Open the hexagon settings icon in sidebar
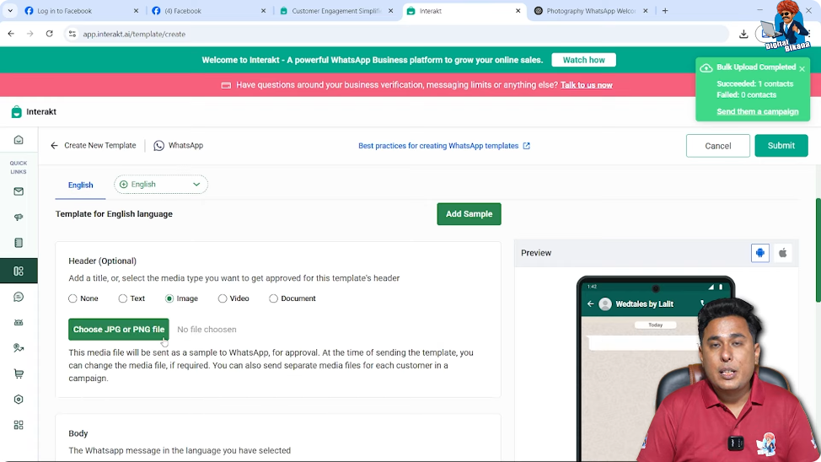The height and width of the screenshot is (462, 821). coord(19,399)
